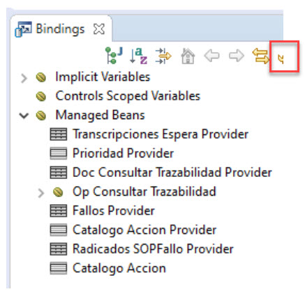Viewport: 305px width, 303px height.
Task: Click the arrows filter toolbar icon
Action: pyautogui.click(x=163, y=56)
